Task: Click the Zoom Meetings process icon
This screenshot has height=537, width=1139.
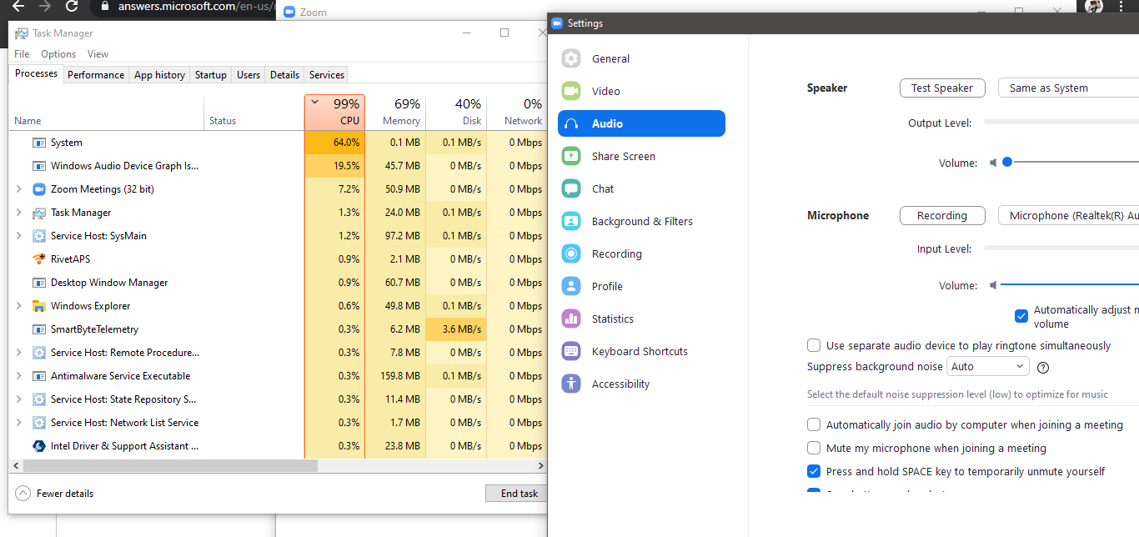Action: tap(39, 189)
